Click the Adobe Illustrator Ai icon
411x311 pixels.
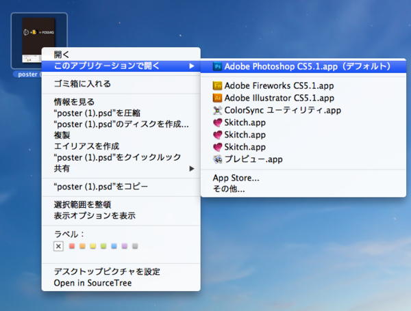tap(217, 98)
